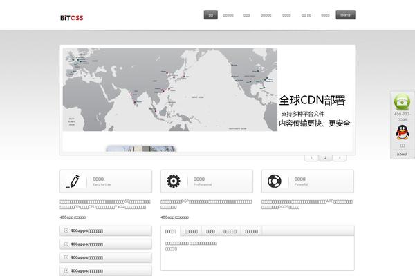Open the BiTOSS logo home link
415x276 pixels.
coord(72,18)
